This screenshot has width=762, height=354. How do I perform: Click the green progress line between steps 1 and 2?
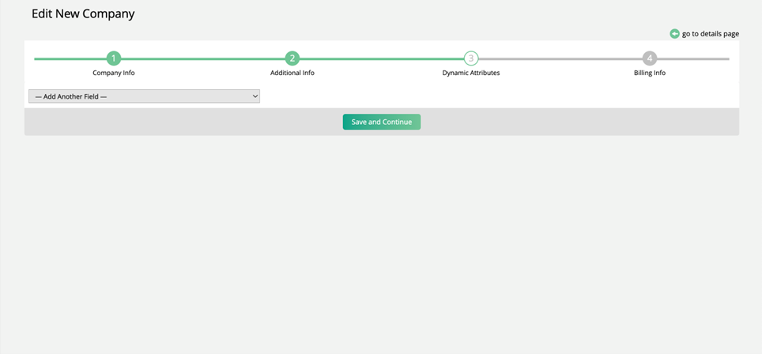tap(203, 58)
